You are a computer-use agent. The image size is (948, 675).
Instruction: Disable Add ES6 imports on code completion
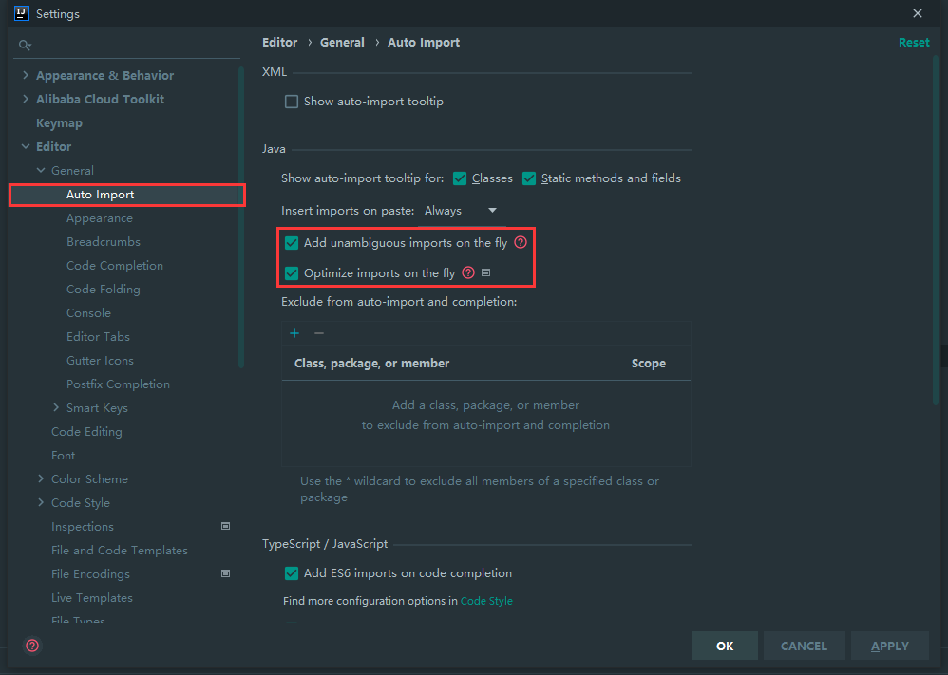pyautogui.click(x=292, y=573)
